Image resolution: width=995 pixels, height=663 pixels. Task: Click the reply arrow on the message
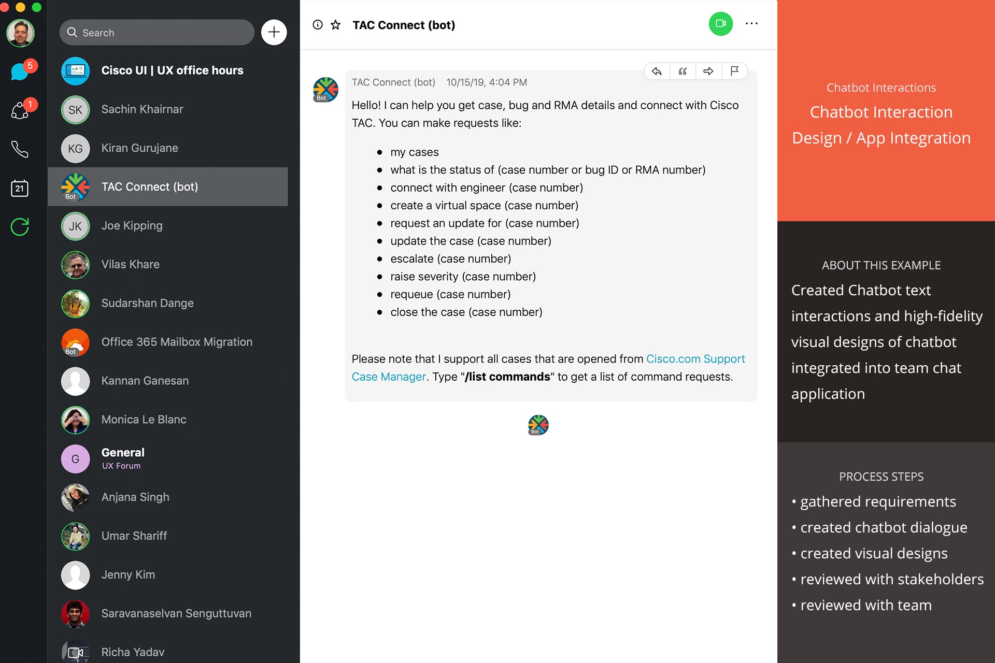[657, 71]
